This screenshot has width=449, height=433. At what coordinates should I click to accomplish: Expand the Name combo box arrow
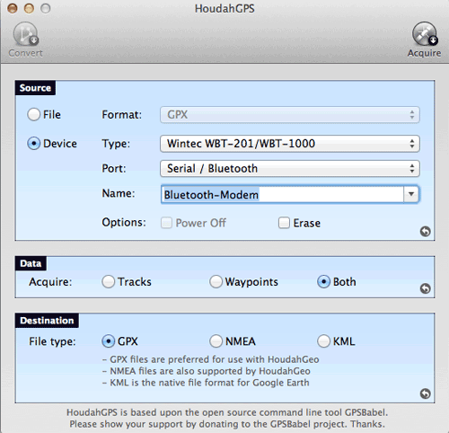[x=411, y=194]
